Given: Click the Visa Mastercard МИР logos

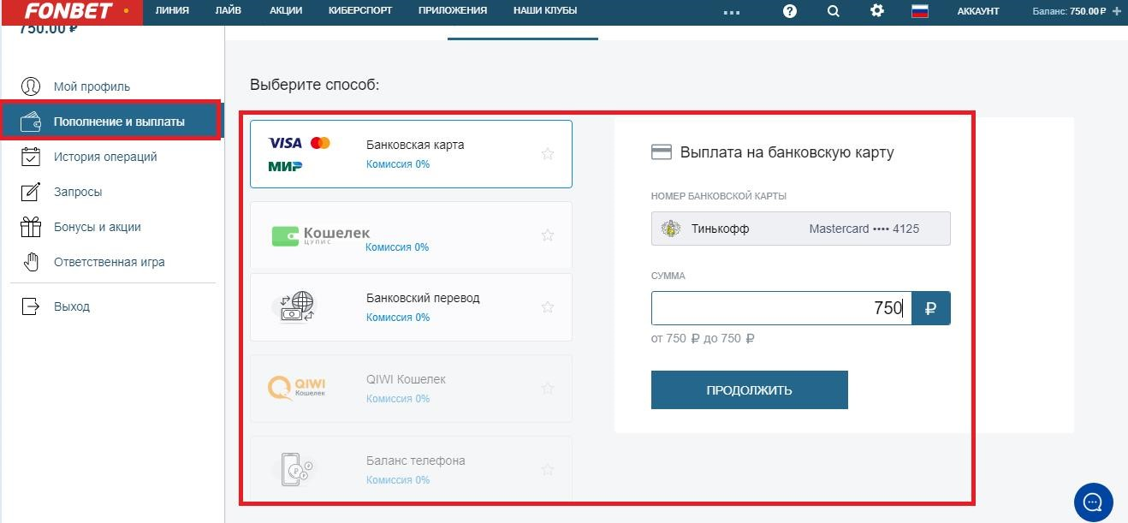Looking at the screenshot, I should click(x=299, y=154).
